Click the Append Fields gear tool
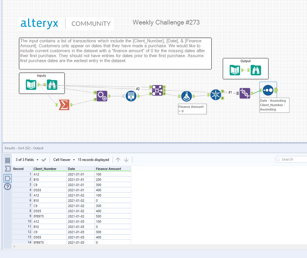The height and width of the screenshot is (258, 307). (102, 96)
